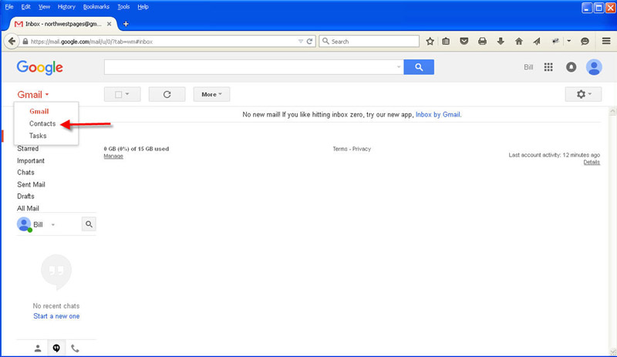This screenshot has height=357, width=617.
Task: Open the Drafts folder
Action: pyautogui.click(x=25, y=196)
